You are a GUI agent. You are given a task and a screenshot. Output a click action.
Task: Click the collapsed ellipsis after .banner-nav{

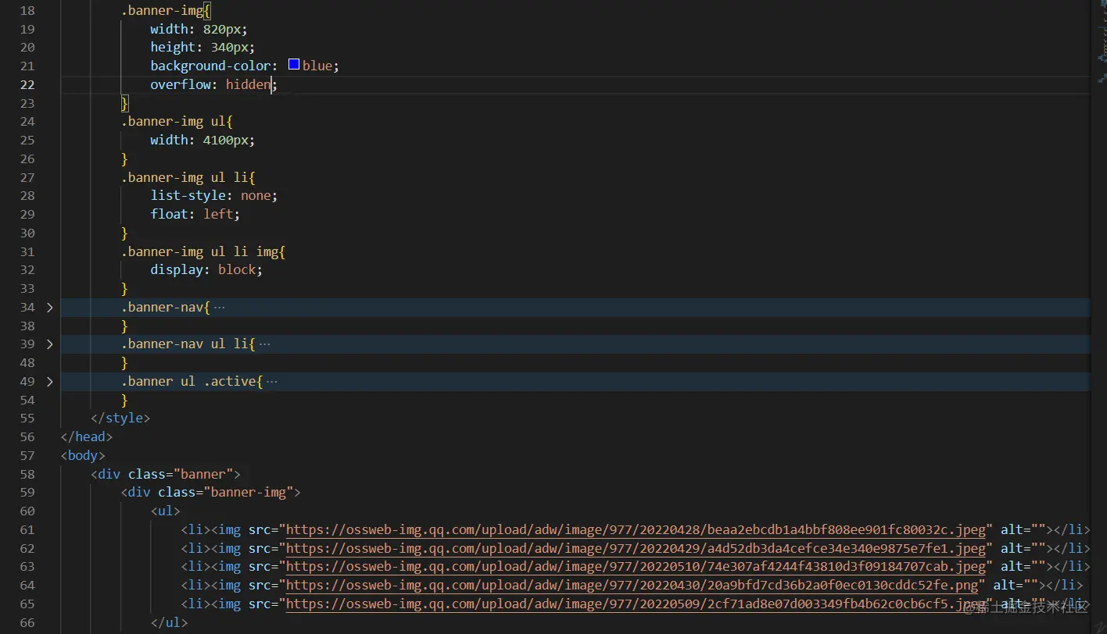[219, 308]
